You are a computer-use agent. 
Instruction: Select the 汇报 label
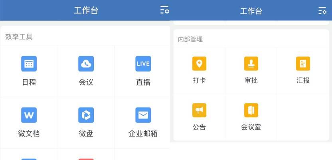(303, 81)
